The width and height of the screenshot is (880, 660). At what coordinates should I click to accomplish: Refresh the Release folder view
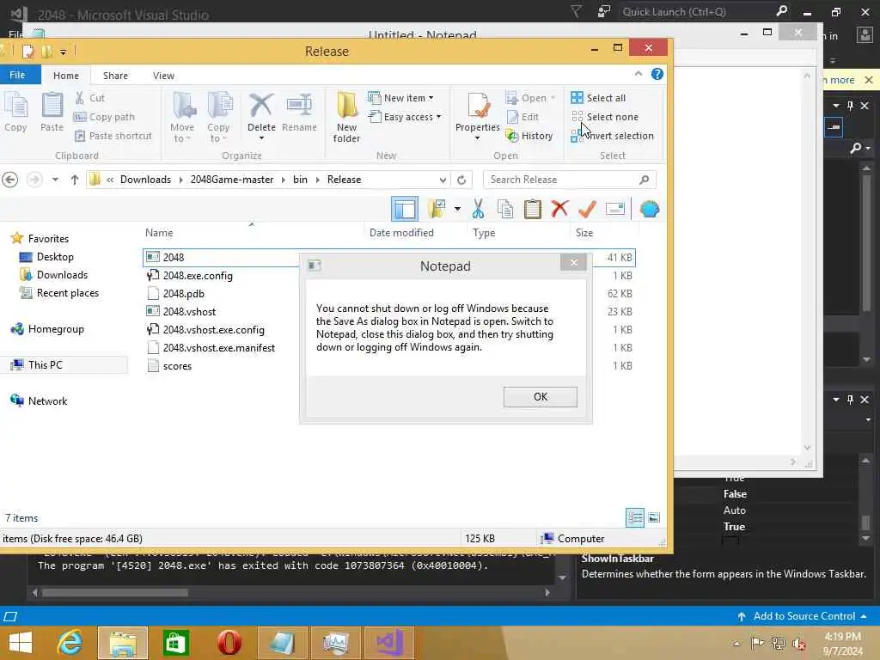coord(461,180)
